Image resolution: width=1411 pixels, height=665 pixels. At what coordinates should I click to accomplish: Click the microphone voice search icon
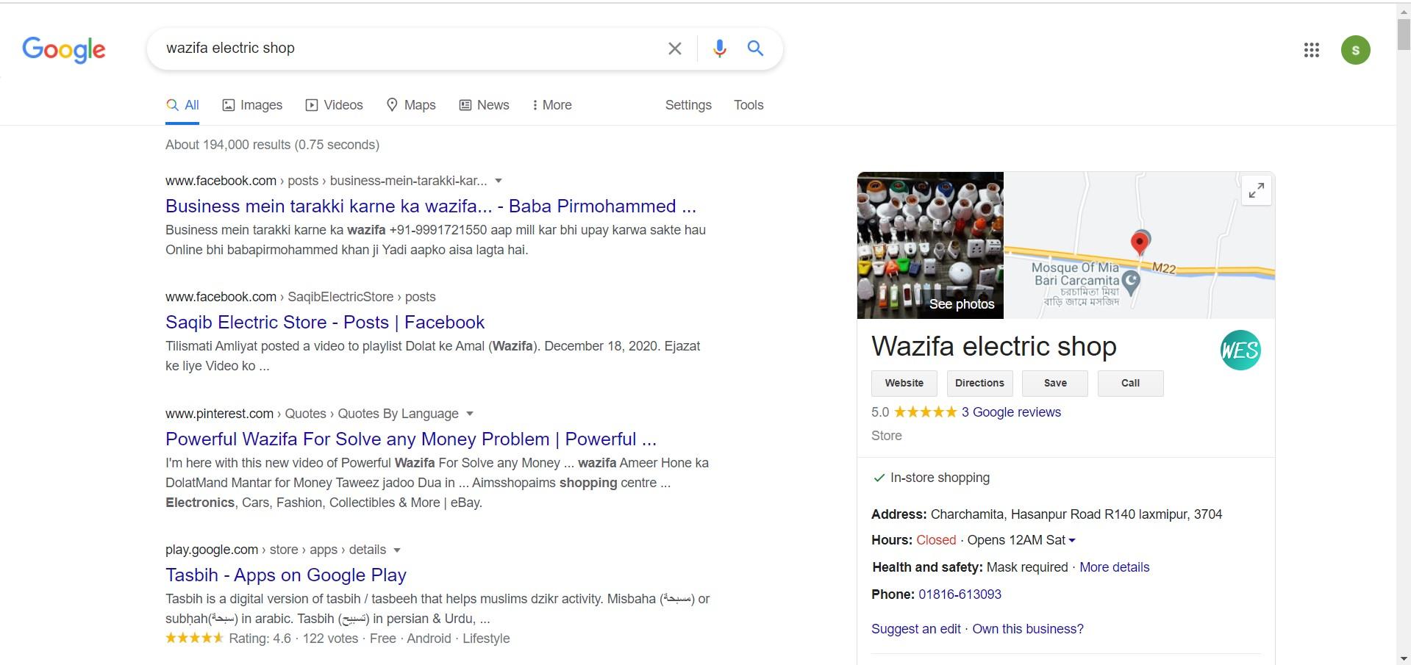coord(719,48)
